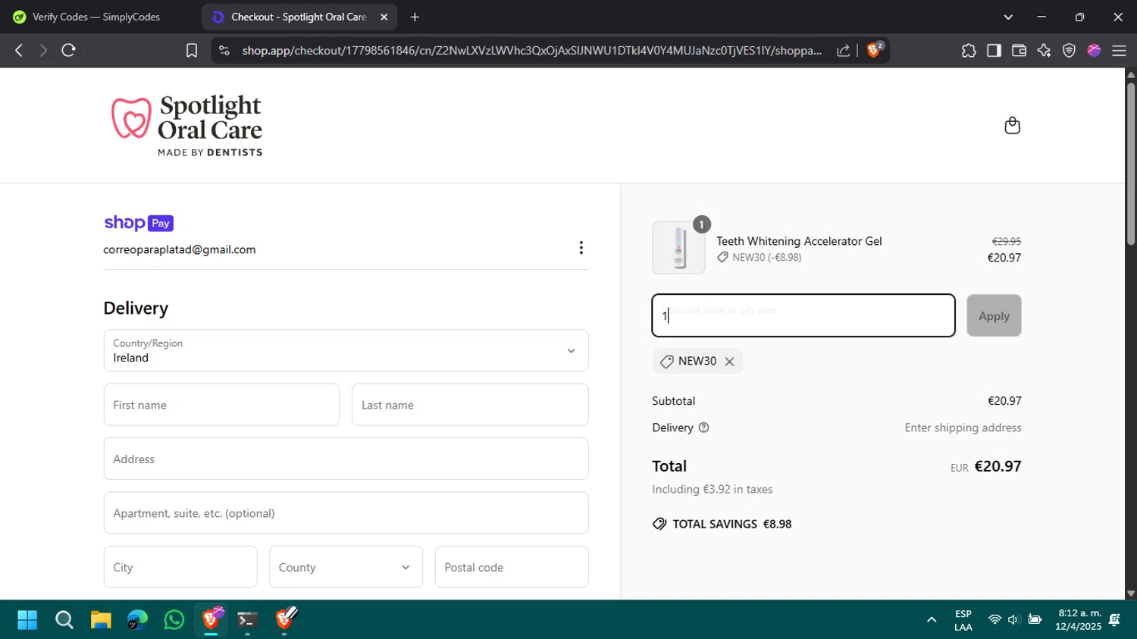Image resolution: width=1137 pixels, height=639 pixels.
Task: Switch to the Verify Codes SimplyCodes tab
Action: pyautogui.click(x=99, y=17)
